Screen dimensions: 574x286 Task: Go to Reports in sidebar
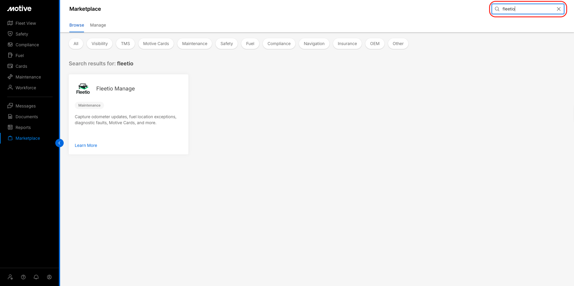(x=23, y=127)
